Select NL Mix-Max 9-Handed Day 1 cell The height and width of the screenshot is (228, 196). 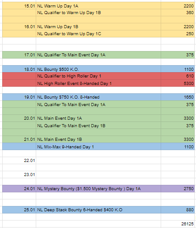[x=98, y=147]
